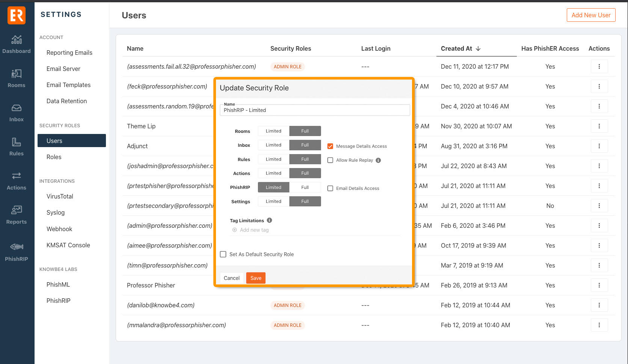Enable Email Details Access
This screenshot has height=364, width=628.
tap(330, 188)
